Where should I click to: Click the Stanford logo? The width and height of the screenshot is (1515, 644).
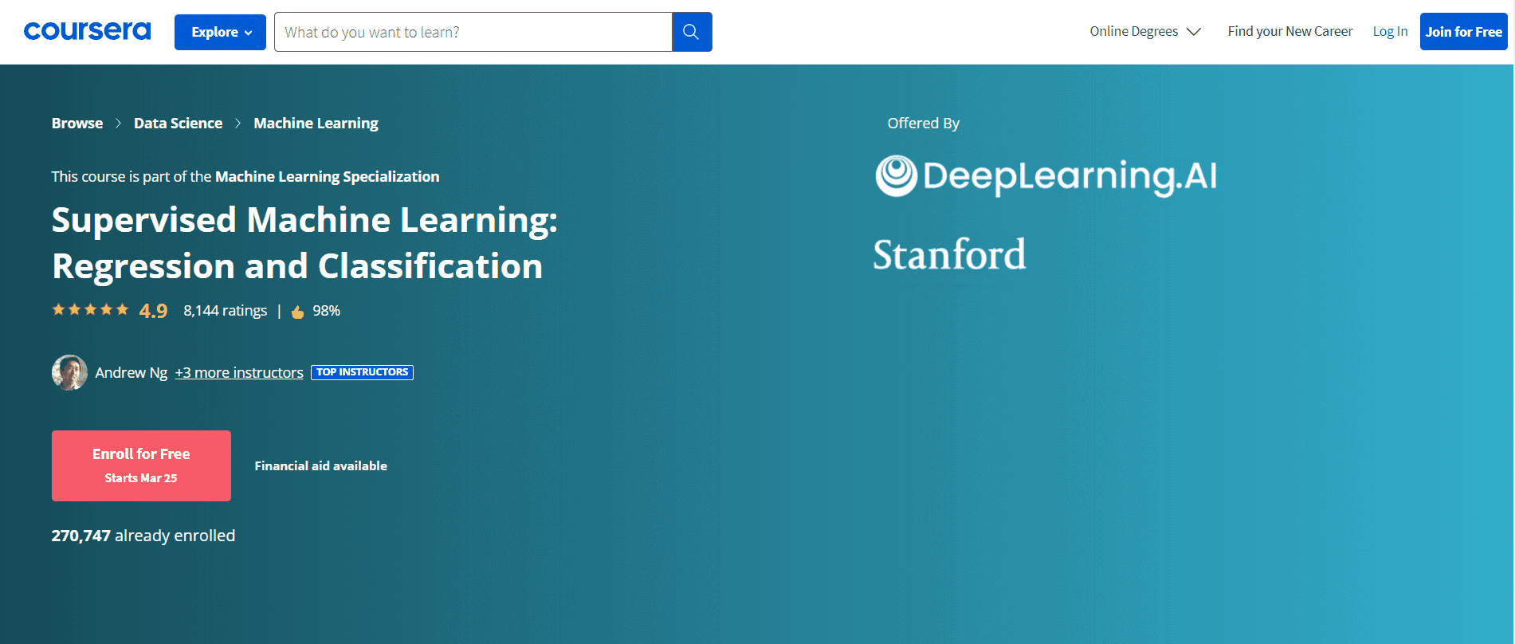tap(949, 254)
